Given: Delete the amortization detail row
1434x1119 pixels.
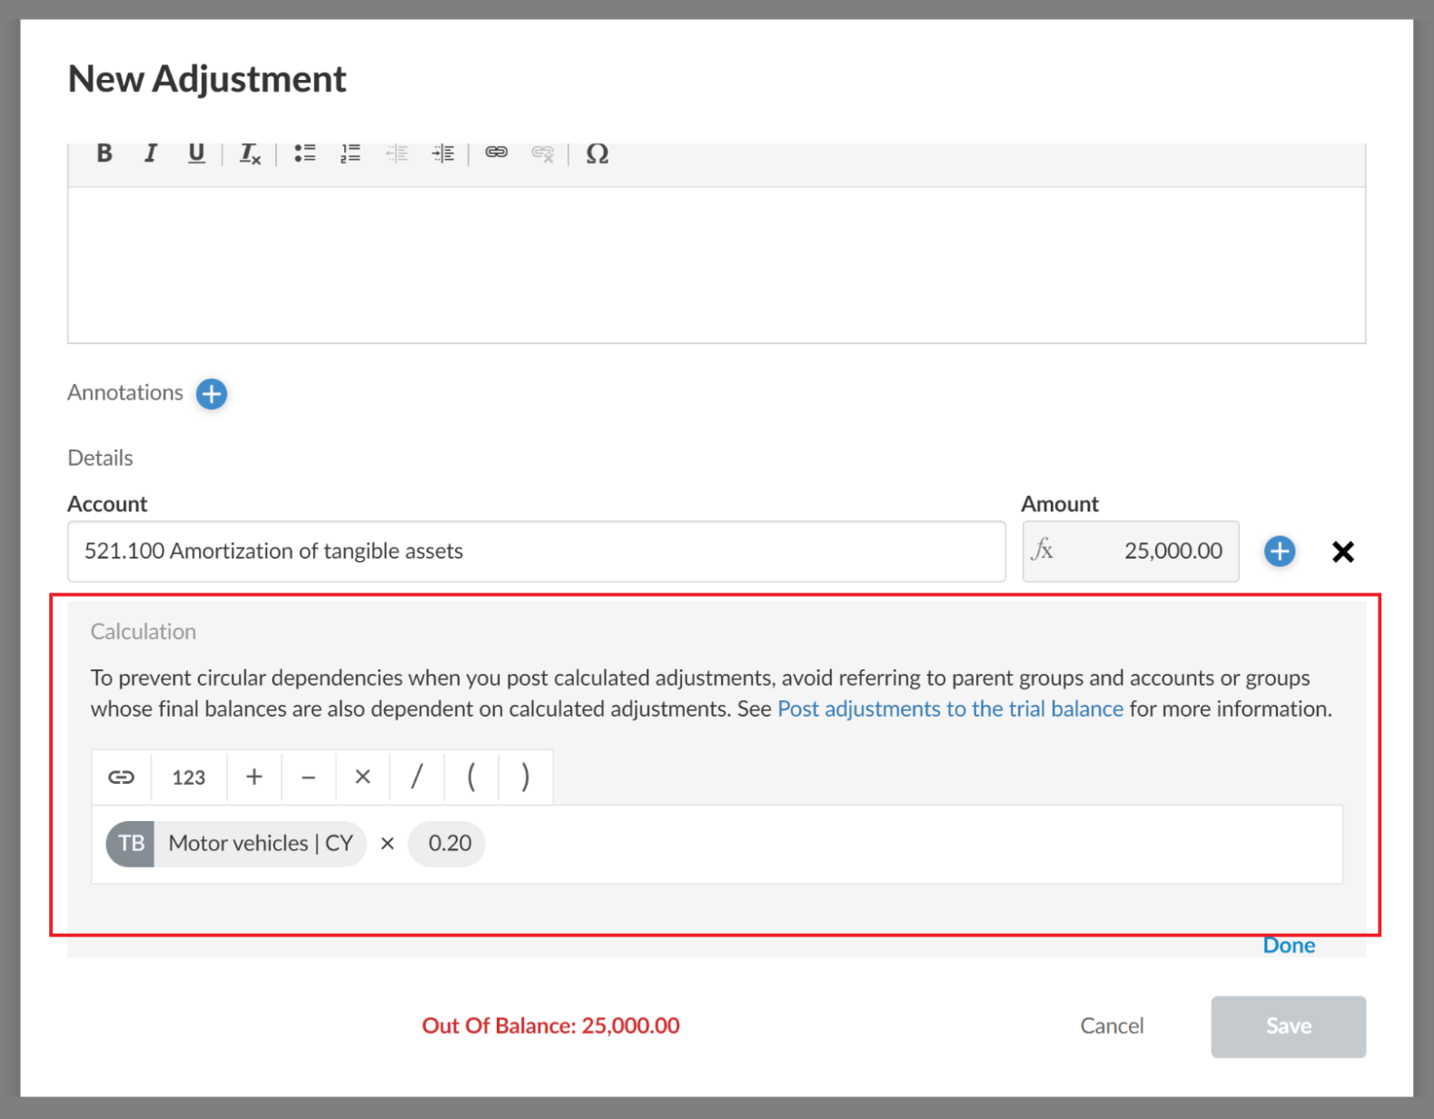Looking at the screenshot, I should 1342,551.
